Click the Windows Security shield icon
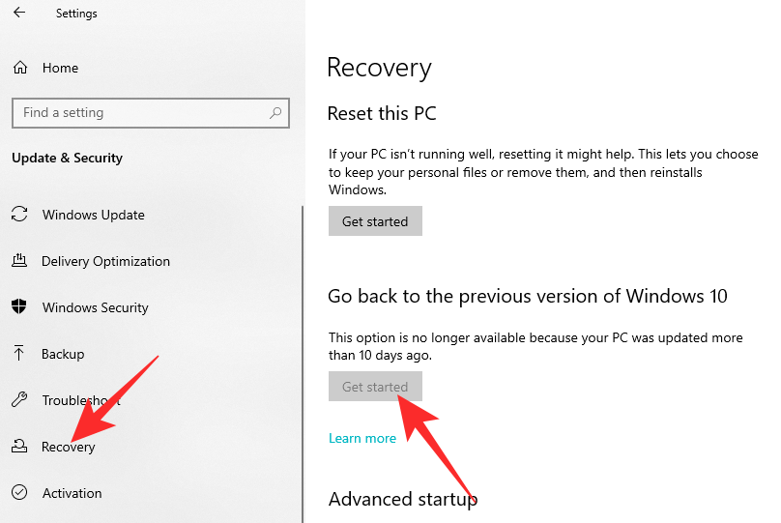Screen dimensions: 781x523 click(19, 307)
